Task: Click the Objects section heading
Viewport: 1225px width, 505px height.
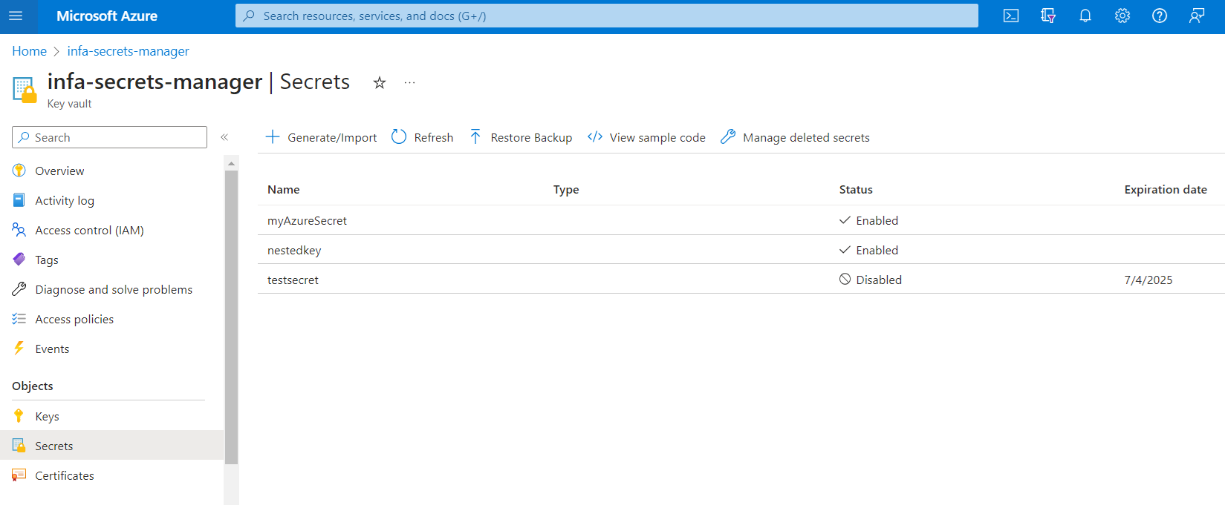Action: point(33,386)
